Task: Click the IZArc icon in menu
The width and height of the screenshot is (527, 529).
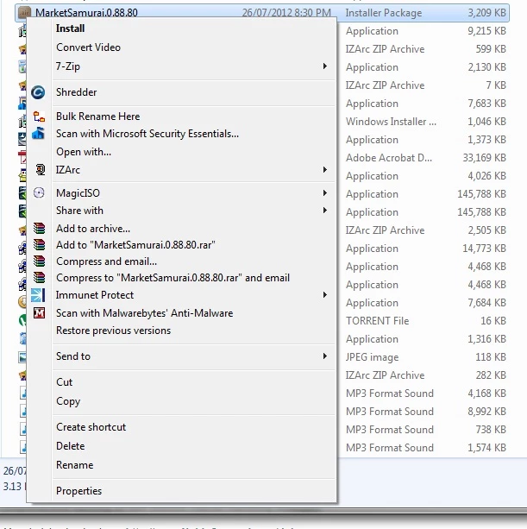Action: pos(41,169)
